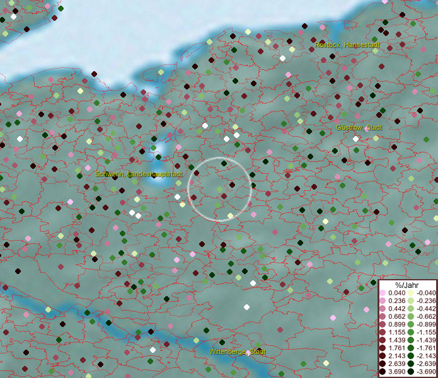The width and height of the screenshot is (438, 378).
Task: Click the legend value "0.899"
Action: pyautogui.click(x=396, y=324)
